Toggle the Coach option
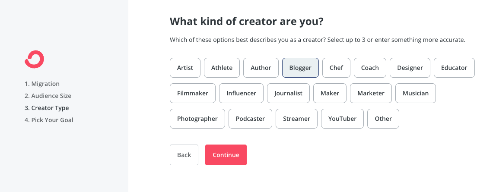The width and height of the screenshot is (496, 192). tap(370, 68)
